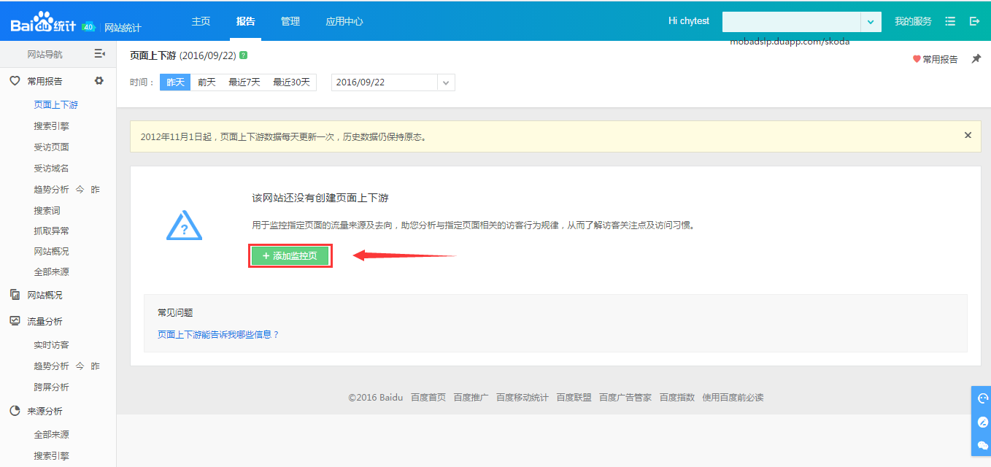
Task: Open the date picker dropdown arrow
Action: 446,82
